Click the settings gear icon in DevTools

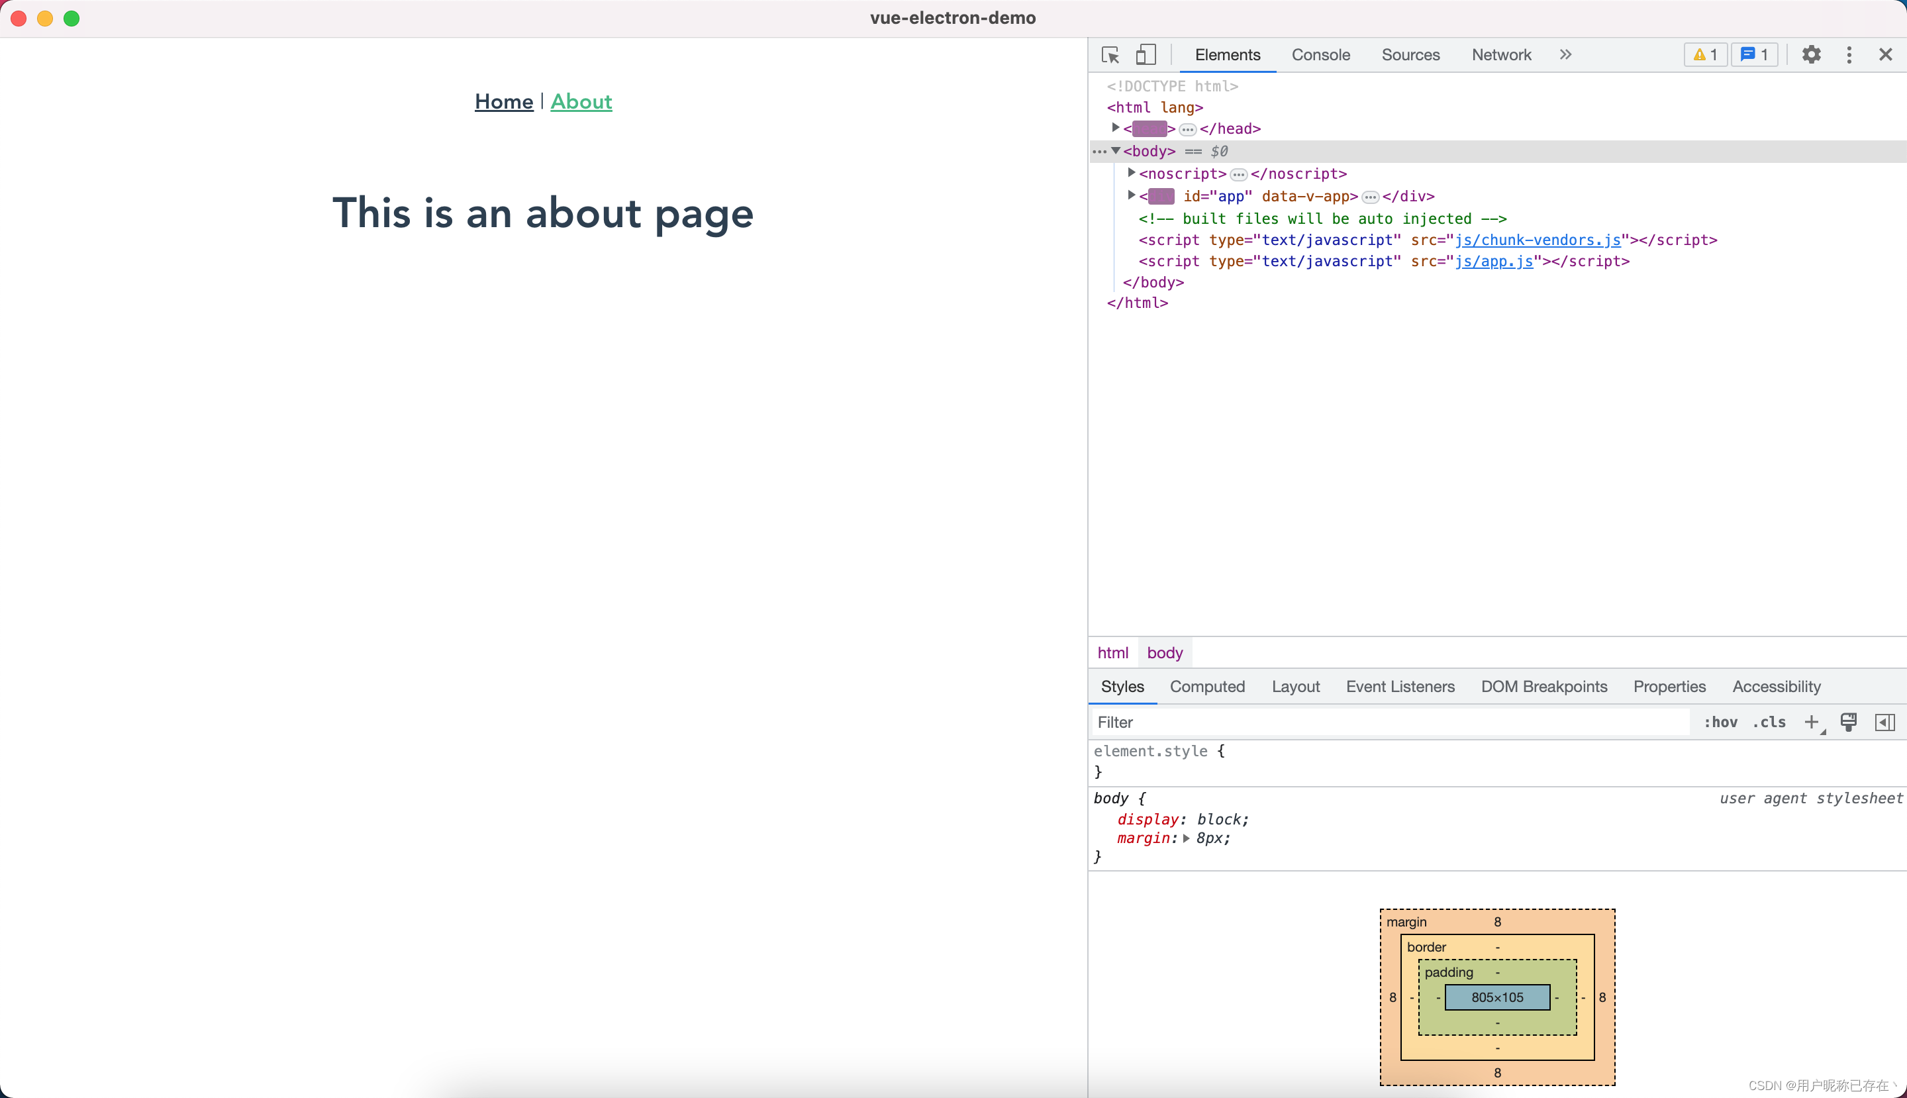1810,55
